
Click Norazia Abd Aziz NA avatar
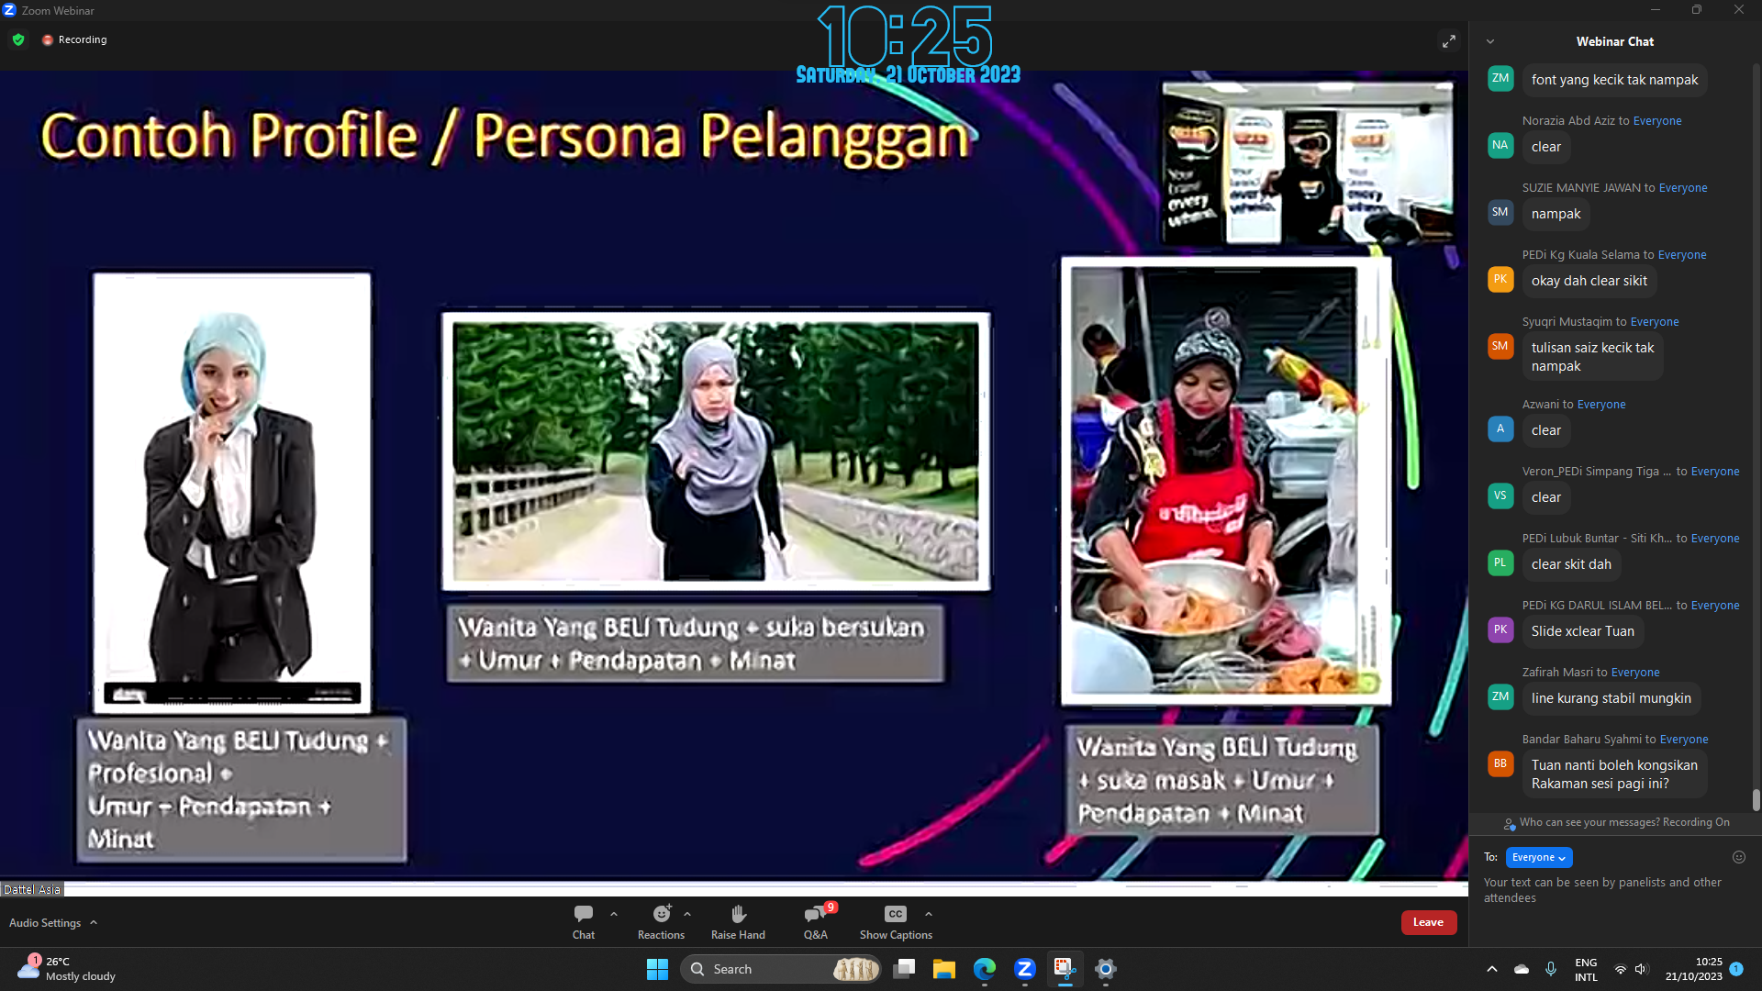pos(1500,145)
